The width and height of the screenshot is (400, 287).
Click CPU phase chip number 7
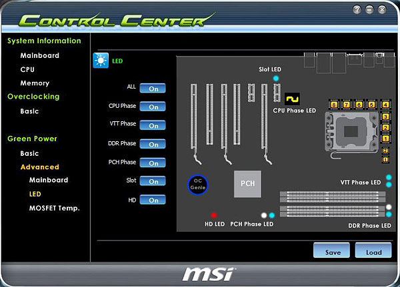(347, 105)
